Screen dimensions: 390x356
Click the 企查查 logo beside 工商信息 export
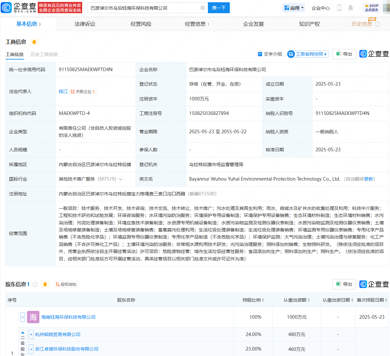tap(374, 54)
